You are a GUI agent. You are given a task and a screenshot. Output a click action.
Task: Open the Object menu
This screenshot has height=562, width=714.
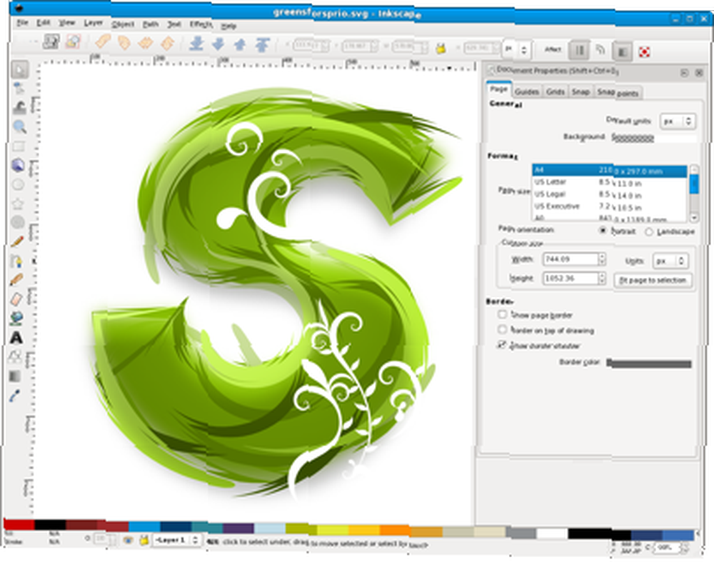pos(123,24)
